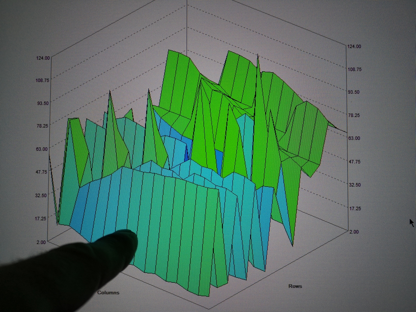The height and width of the screenshot is (312, 416).
Task: Pick the 63.00 value on left axis
Action: tap(42, 149)
